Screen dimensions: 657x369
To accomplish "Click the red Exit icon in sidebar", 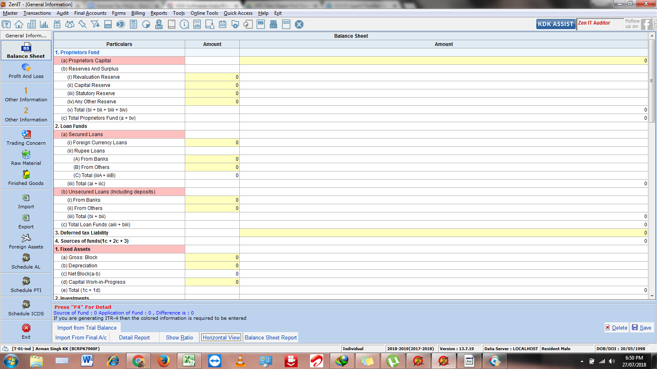I will point(26,328).
